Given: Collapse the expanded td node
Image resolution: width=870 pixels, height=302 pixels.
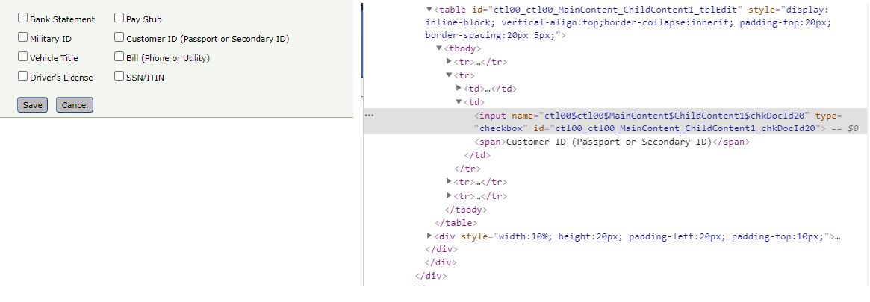Looking at the screenshot, I should click(x=459, y=102).
